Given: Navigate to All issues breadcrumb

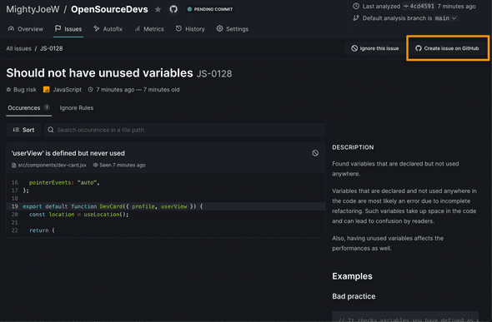Looking at the screenshot, I should click(x=19, y=48).
